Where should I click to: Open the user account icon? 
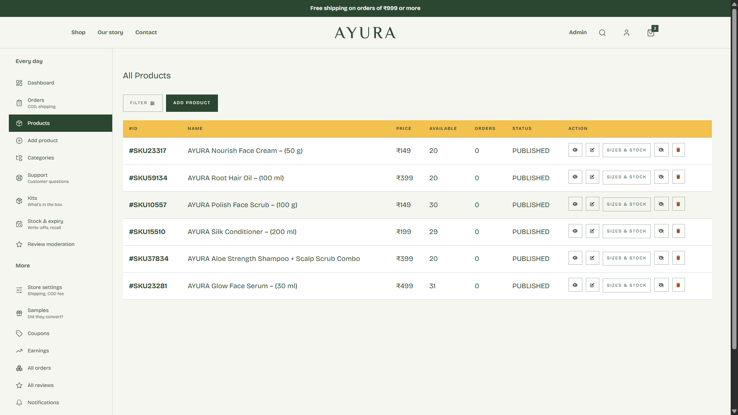(627, 33)
